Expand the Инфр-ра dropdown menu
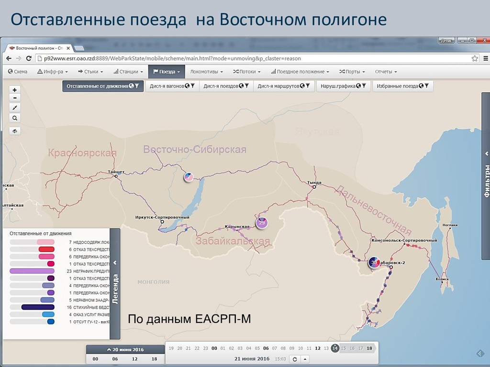490x367 pixels. click(x=53, y=72)
